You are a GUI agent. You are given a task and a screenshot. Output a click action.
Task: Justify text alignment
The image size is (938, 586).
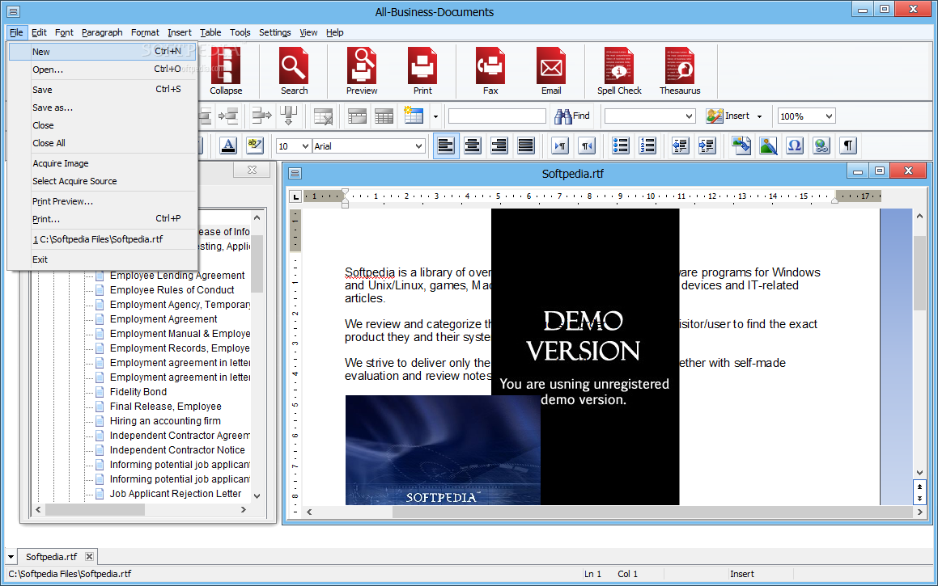click(526, 145)
